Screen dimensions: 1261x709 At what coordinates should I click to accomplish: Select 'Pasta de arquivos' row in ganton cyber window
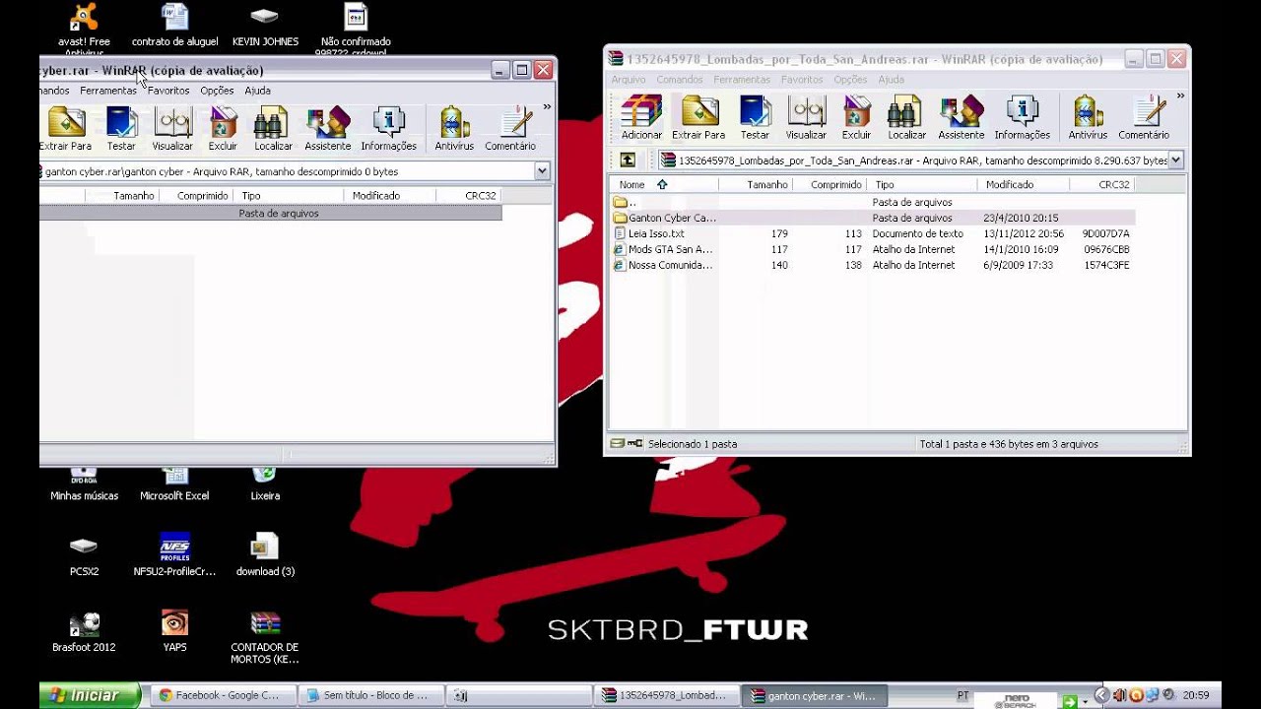(271, 213)
